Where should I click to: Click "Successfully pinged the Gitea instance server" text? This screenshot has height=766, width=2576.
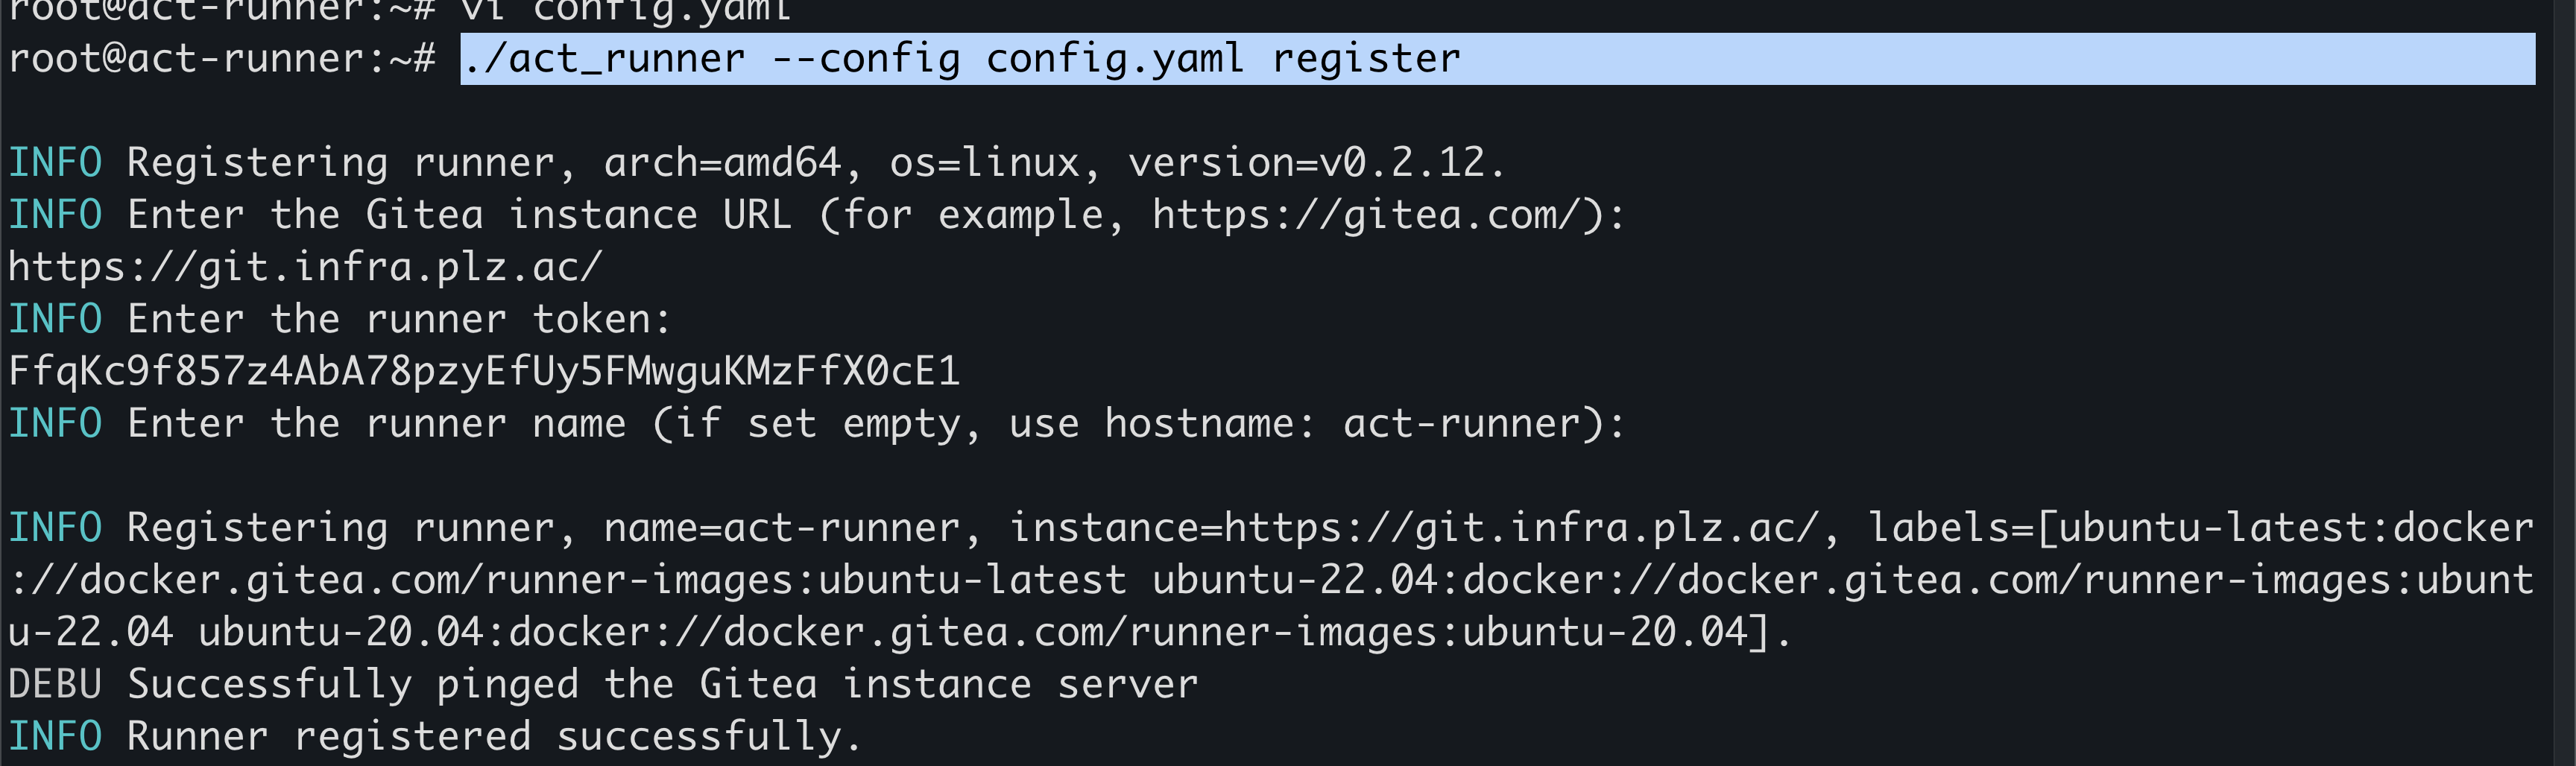pyautogui.click(x=662, y=685)
